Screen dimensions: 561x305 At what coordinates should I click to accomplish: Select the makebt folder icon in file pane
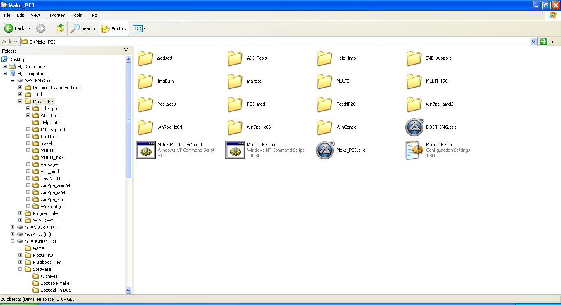[x=235, y=81]
